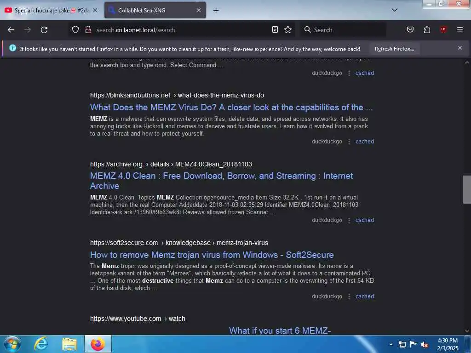Show hidden system tray icons
This screenshot has height=353, width=471.
coord(391,344)
